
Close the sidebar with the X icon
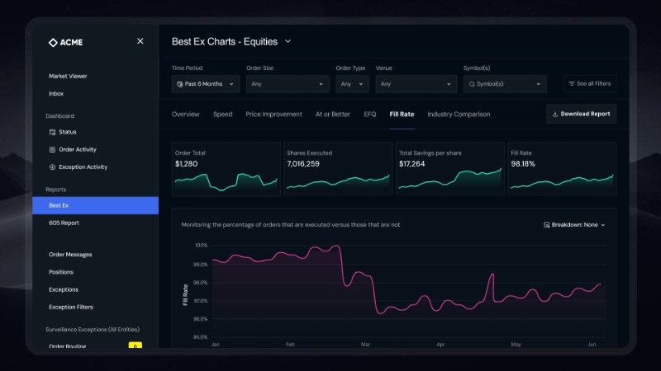point(140,41)
